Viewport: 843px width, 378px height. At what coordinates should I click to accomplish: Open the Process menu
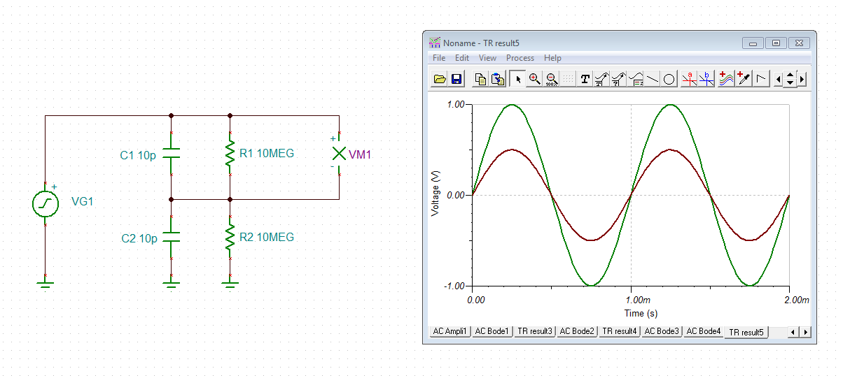(520, 58)
